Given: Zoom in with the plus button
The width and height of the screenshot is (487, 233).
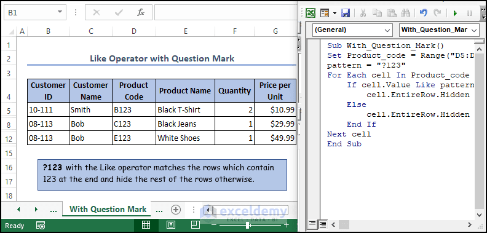Looking at the screenshot, I should (287, 225).
